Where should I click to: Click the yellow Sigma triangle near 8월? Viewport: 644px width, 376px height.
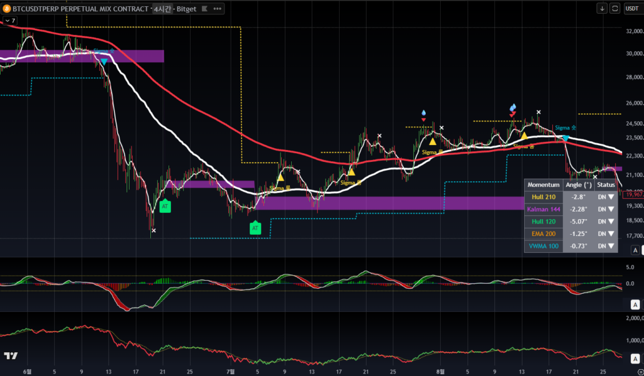(433, 141)
